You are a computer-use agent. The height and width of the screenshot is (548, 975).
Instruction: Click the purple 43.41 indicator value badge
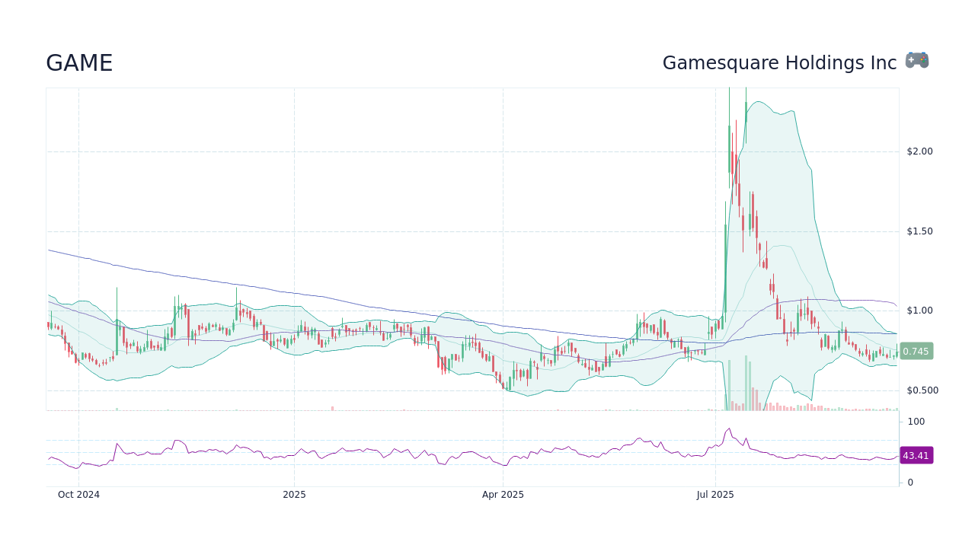916,455
